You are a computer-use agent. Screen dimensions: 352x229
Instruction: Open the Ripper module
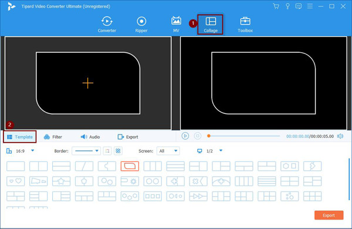141,25
